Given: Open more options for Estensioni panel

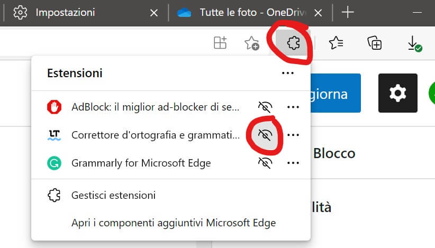Looking at the screenshot, I should 288,73.
